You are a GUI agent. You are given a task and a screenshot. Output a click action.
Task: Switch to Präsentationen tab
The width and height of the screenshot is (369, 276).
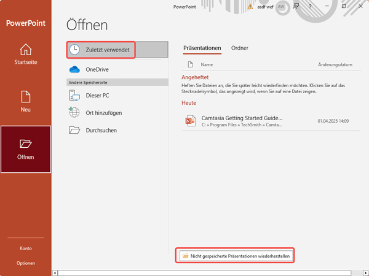(202, 48)
